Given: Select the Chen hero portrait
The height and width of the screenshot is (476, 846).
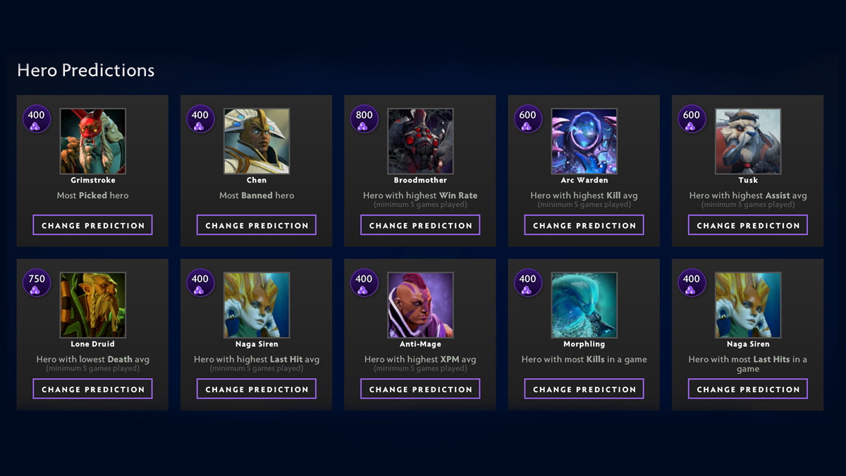Looking at the screenshot, I should 257,141.
